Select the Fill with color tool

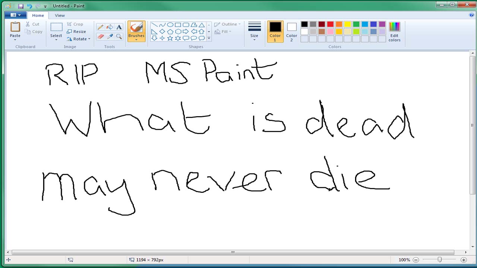pos(109,26)
